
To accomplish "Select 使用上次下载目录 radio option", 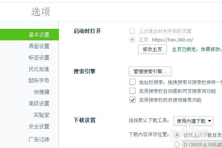I will click(177, 135).
